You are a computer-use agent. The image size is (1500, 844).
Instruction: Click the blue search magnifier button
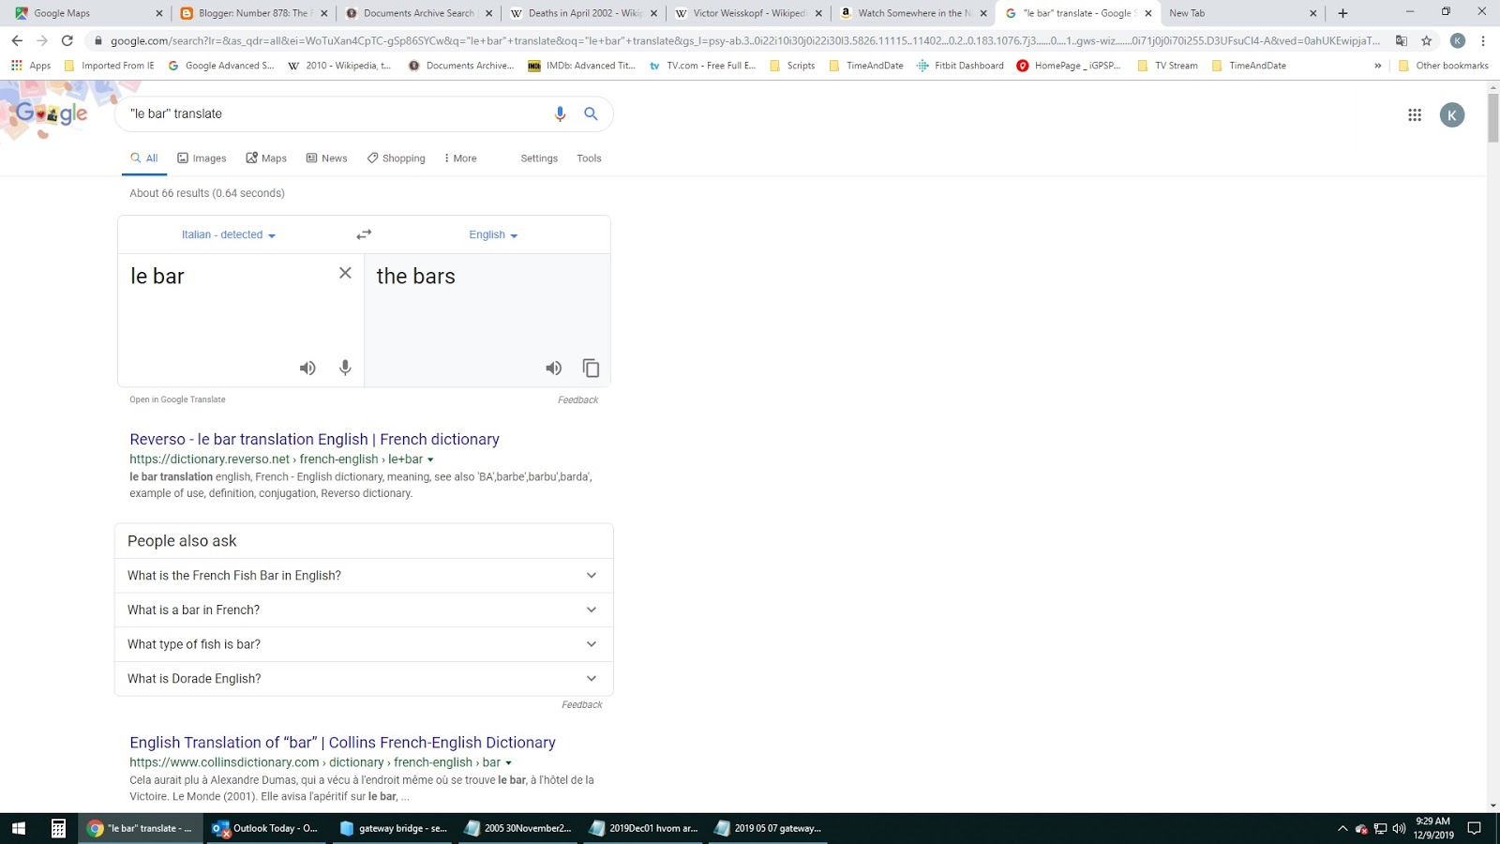pos(591,113)
